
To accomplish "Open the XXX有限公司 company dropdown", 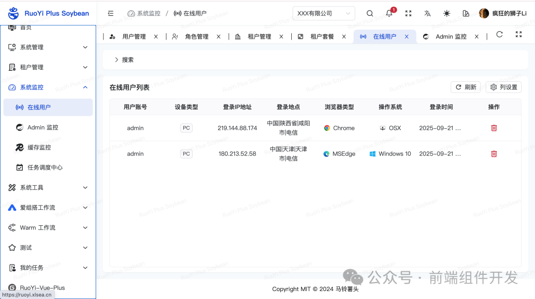I will [x=323, y=13].
